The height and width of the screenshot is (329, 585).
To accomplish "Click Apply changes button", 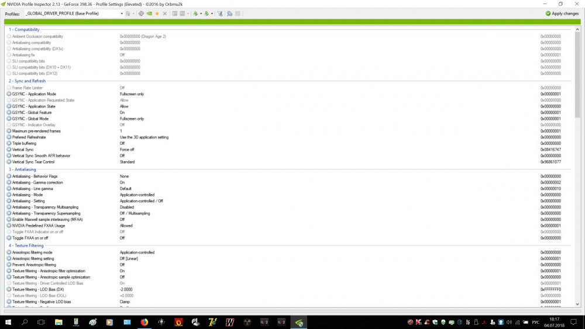I will 562,13.
